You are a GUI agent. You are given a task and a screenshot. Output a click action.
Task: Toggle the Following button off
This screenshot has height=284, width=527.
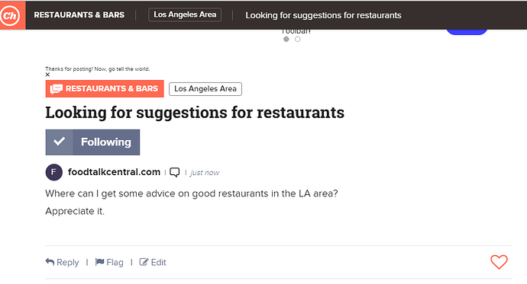click(x=92, y=142)
